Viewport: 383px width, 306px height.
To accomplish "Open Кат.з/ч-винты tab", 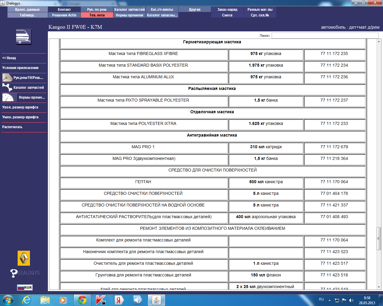I will click(162, 10).
